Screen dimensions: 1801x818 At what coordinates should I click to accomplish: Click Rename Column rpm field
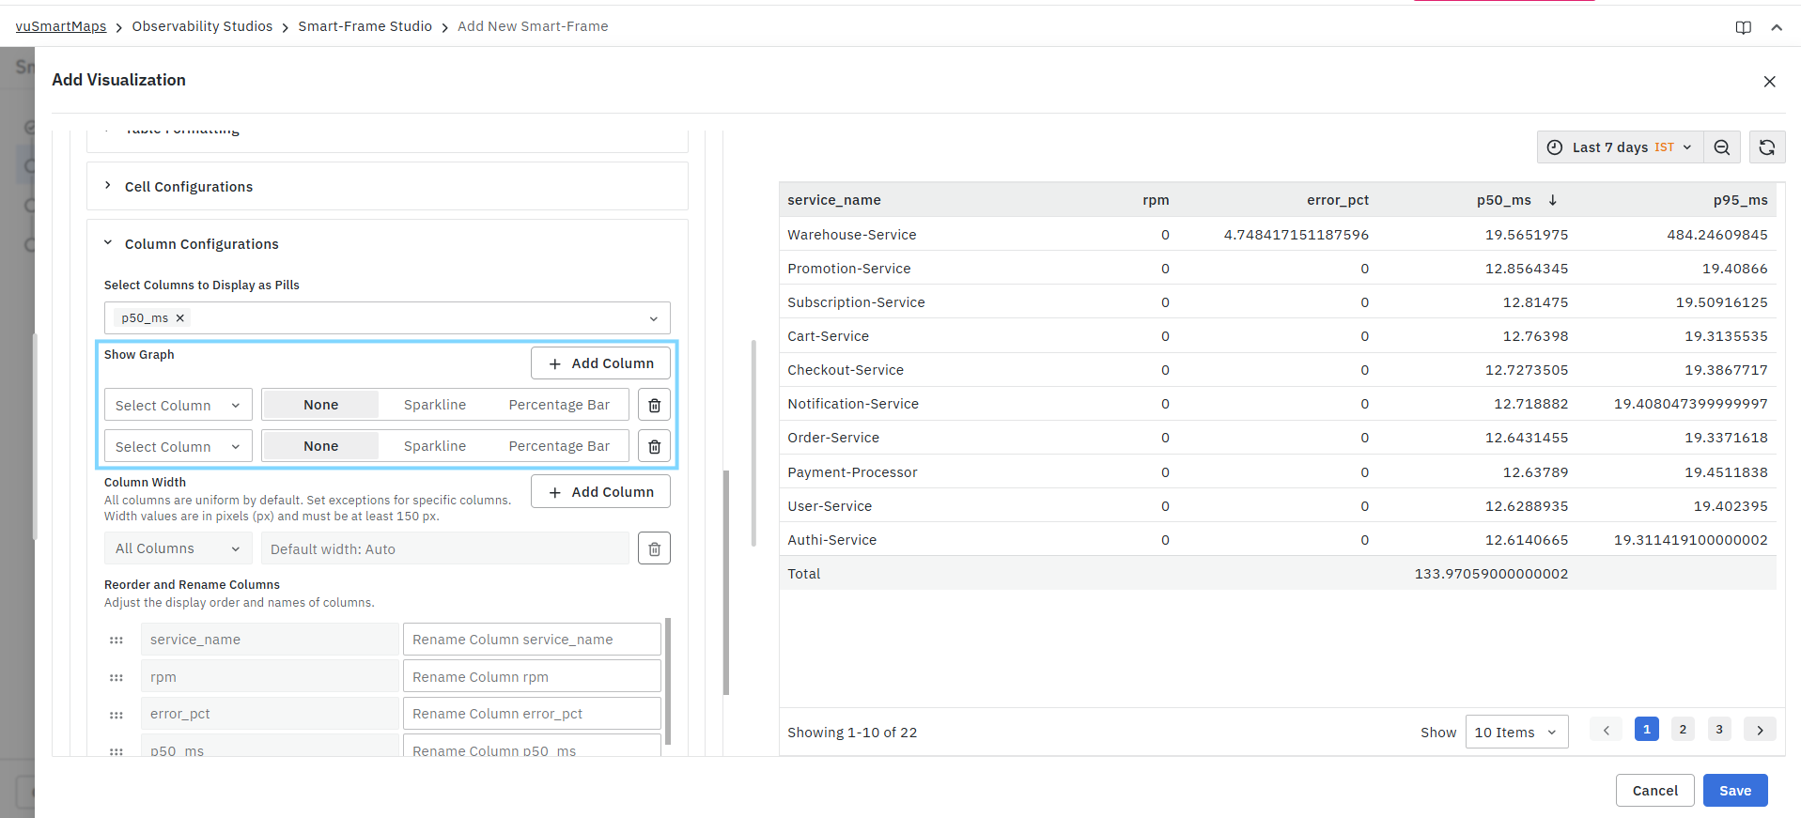pos(532,677)
